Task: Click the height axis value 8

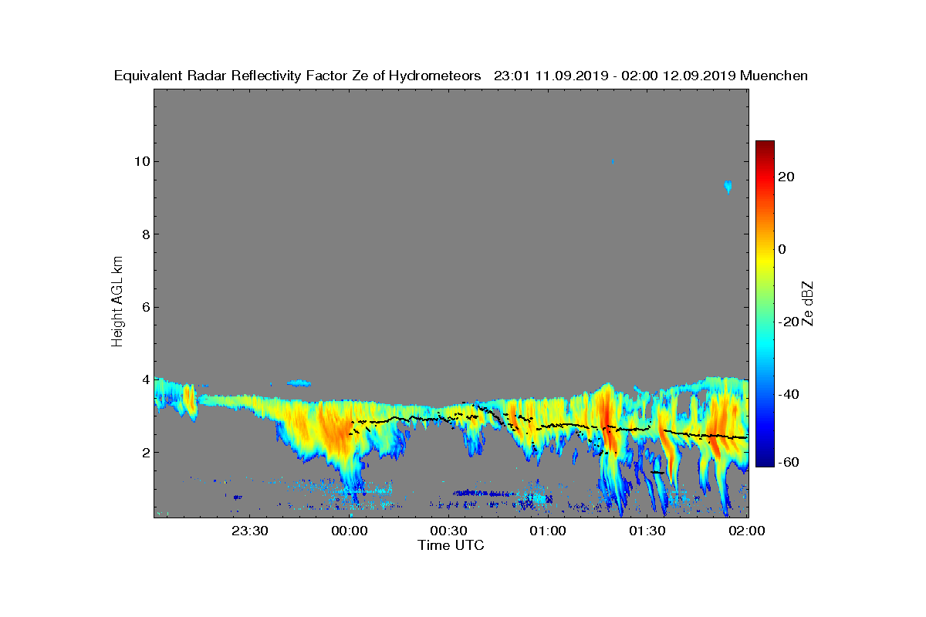Action: point(145,234)
